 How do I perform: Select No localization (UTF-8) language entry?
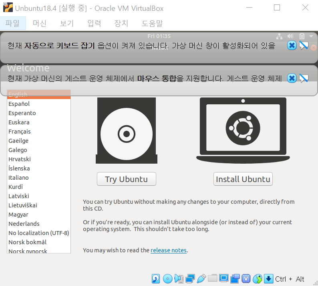tap(39, 233)
